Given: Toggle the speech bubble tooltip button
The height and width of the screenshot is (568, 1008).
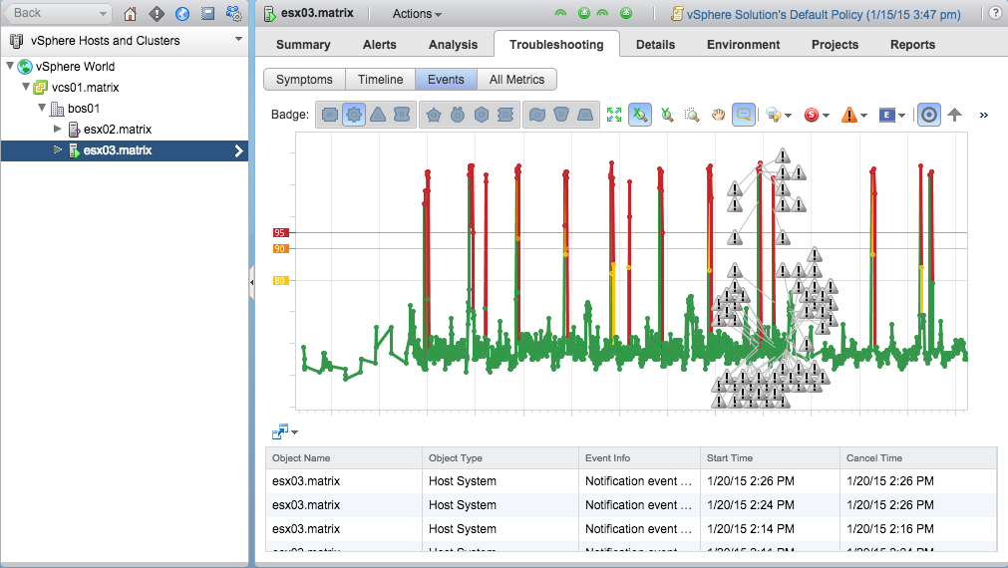Looking at the screenshot, I should point(743,115).
